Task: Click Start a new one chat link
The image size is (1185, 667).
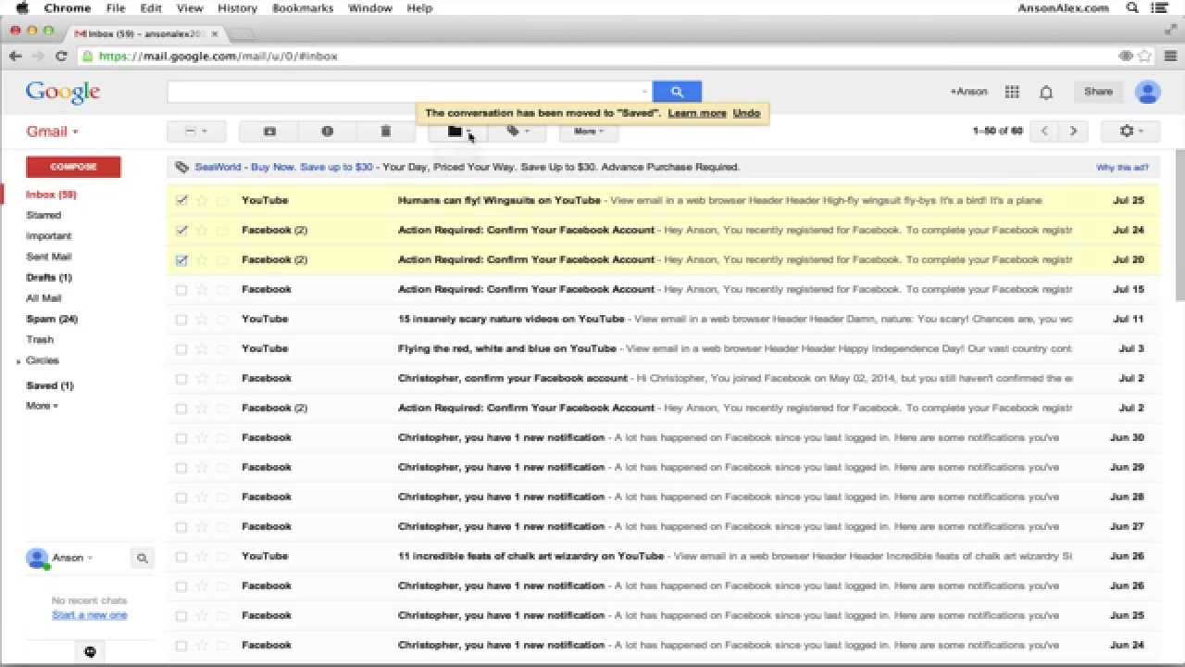Action: pos(90,615)
